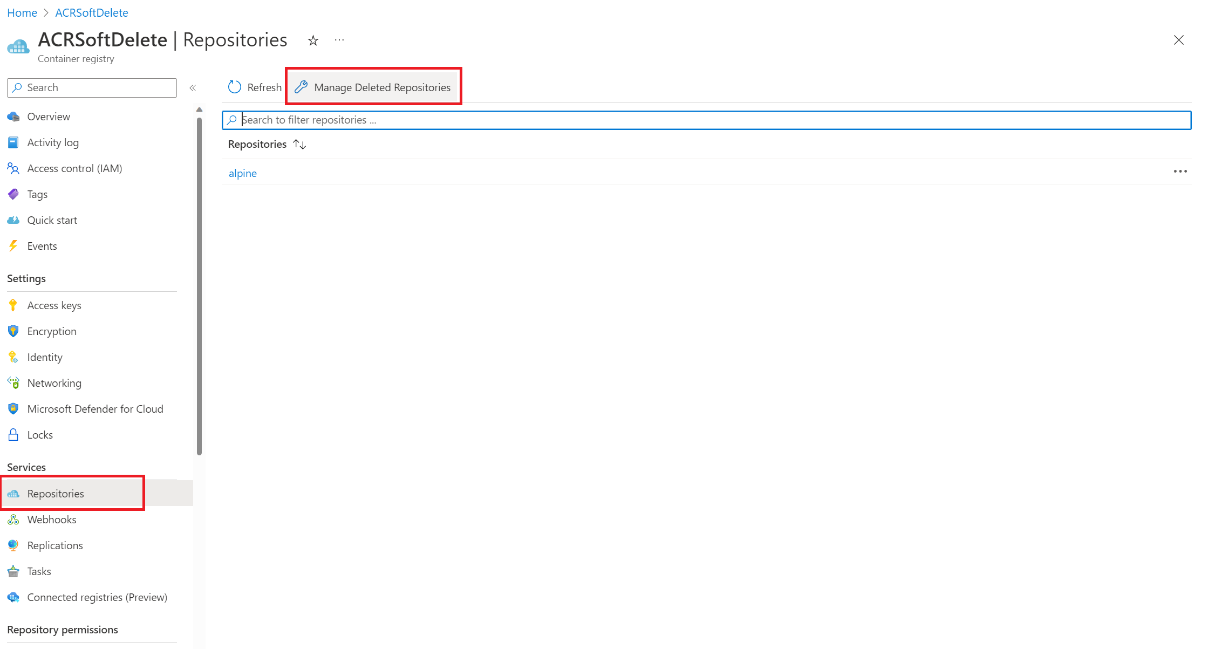Click the Webhooks icon in Services
Image resolution: width=1208 pixels, height=649 pixels.
pos(15,520)
